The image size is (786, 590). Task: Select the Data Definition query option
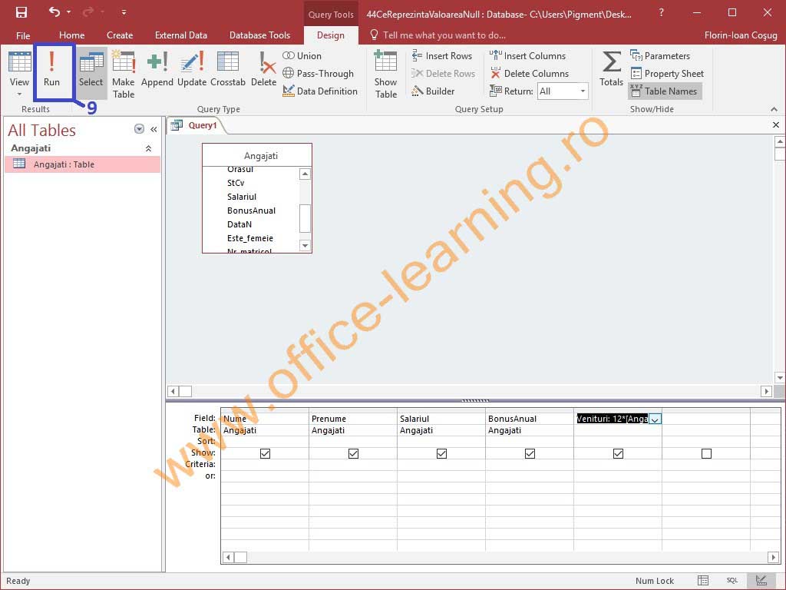pos(320,91)
